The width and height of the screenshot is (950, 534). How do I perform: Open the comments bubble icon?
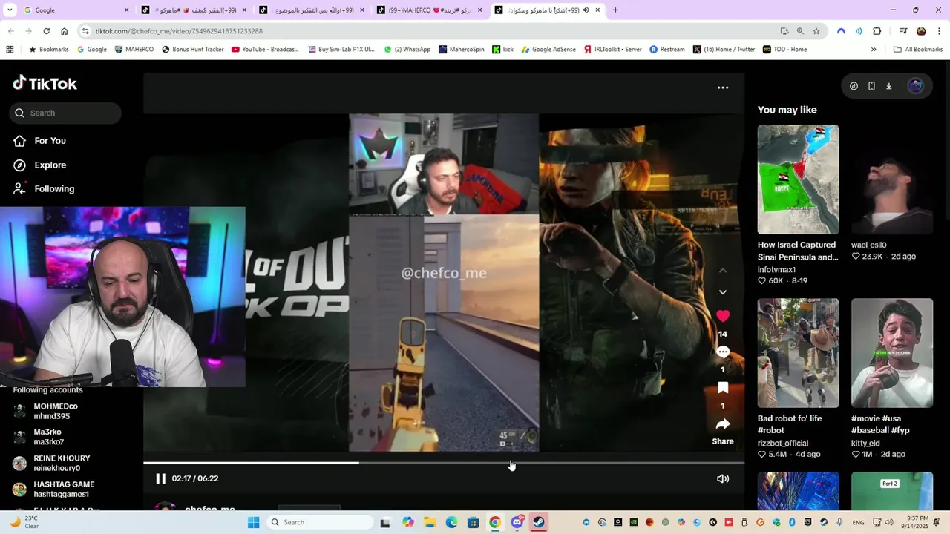tap(723, 352)
